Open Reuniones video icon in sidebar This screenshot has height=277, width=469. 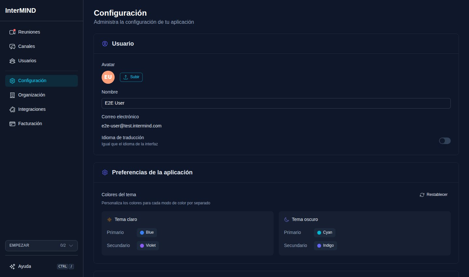(12, 32)
